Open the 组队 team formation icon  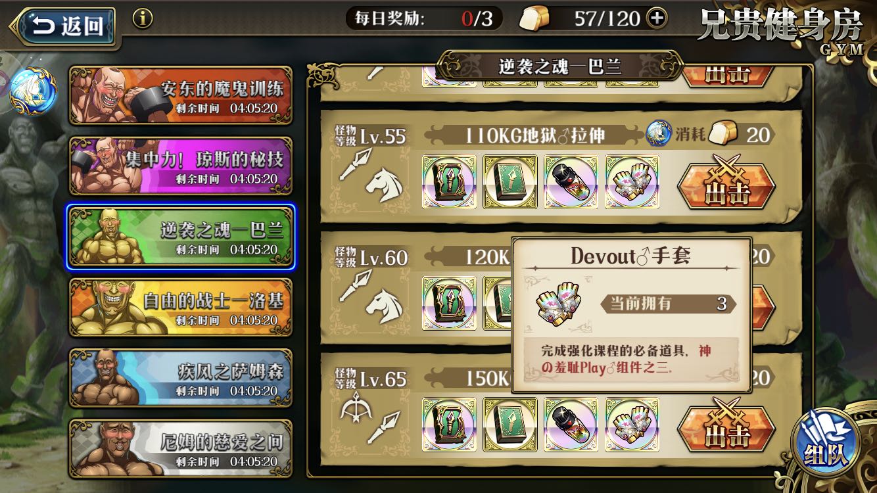click(826, 439)
